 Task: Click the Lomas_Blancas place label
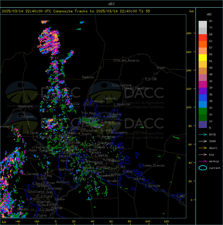click(154, 165)
